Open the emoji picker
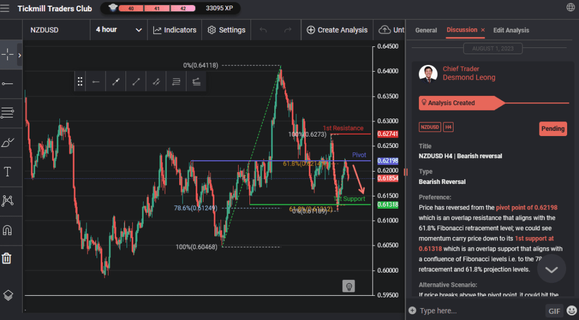This screenshot has width=579, height=320. tap(572, 311)
